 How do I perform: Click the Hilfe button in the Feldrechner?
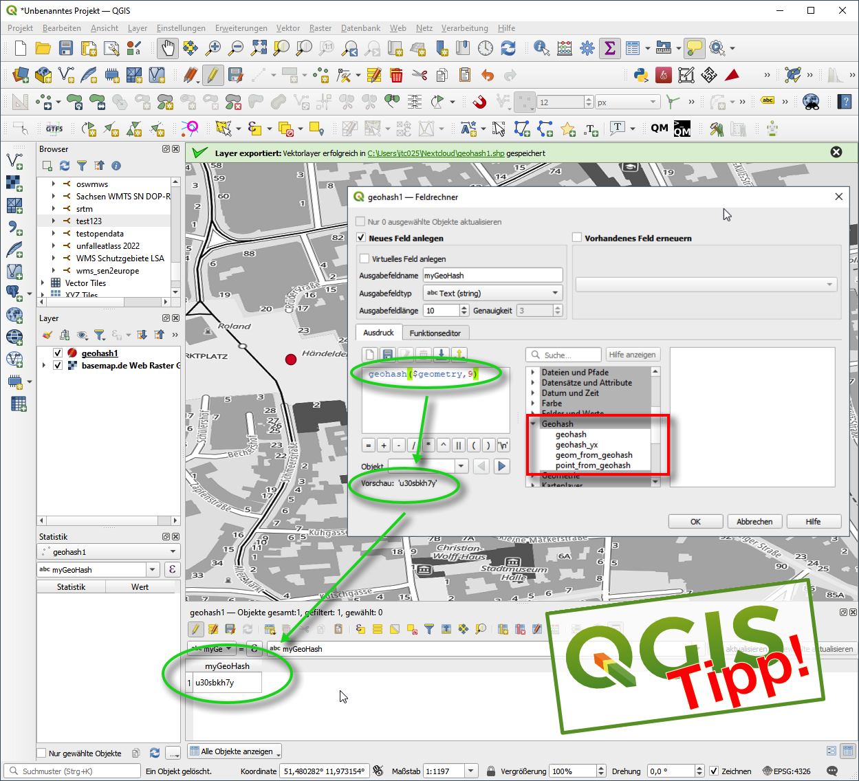tap(814, 521)
